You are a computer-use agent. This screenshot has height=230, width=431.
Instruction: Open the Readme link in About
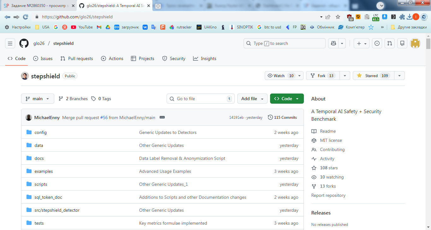(324, 131)
